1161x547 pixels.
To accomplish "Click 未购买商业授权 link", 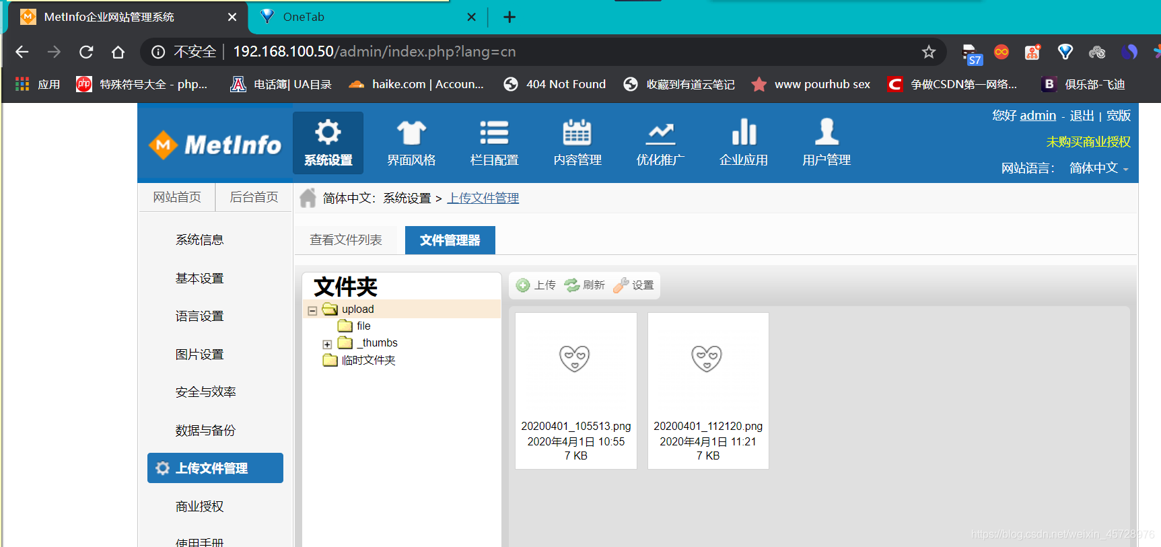I will (1088, 142).
